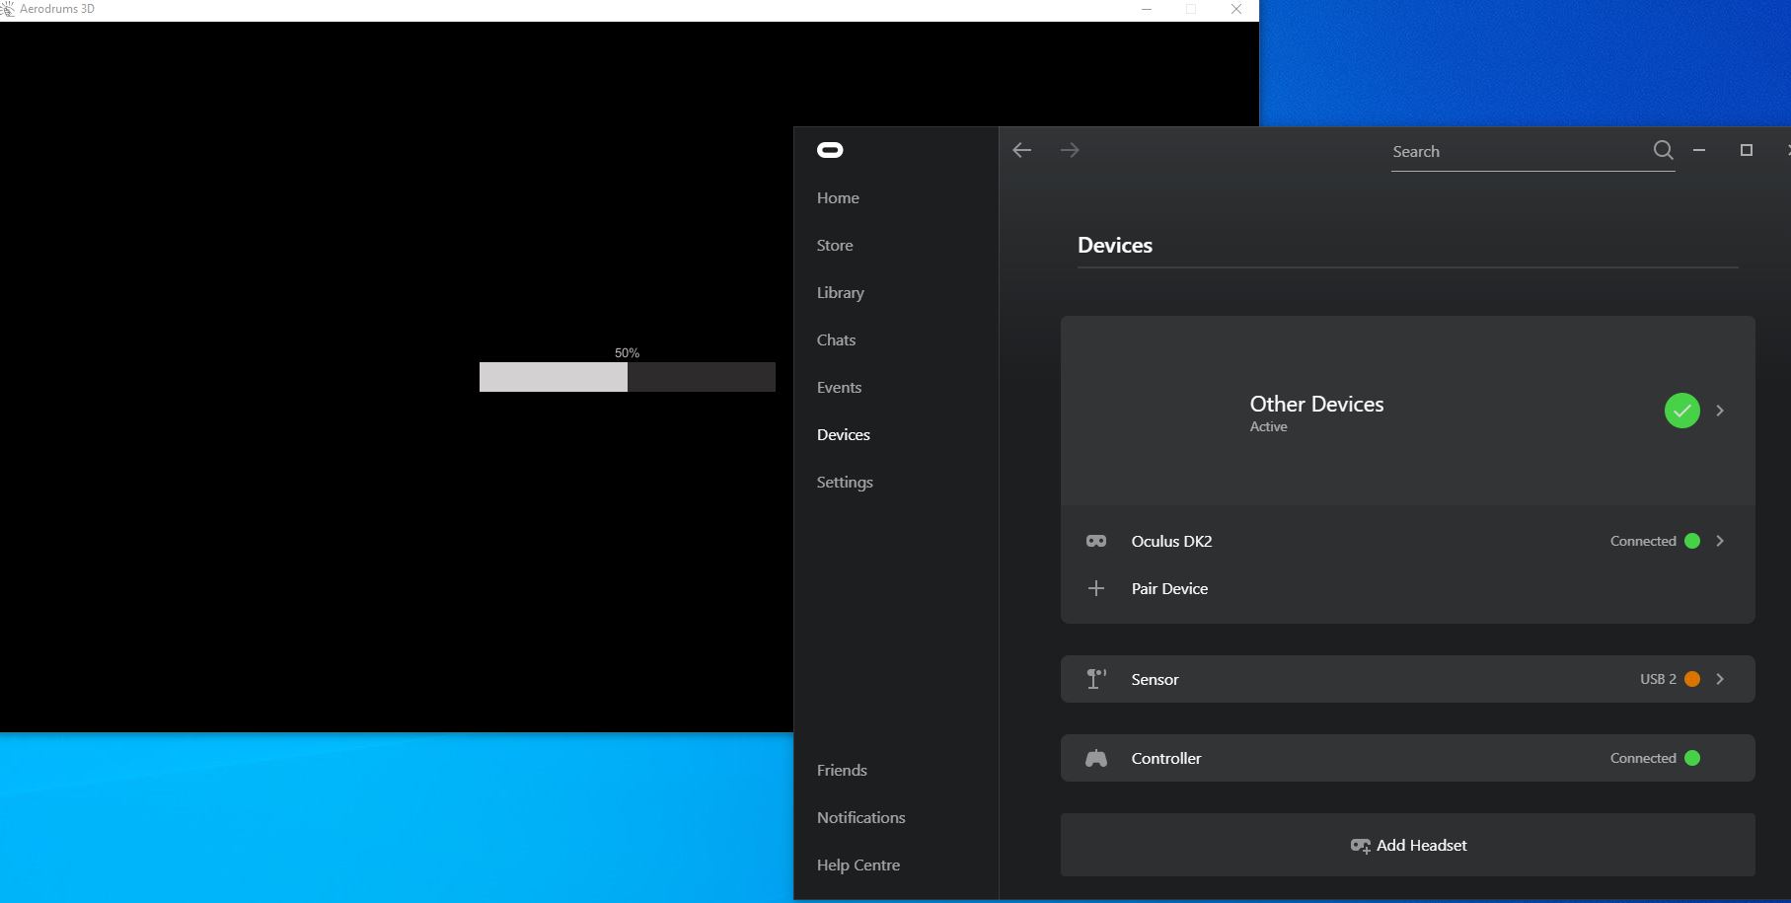Go forward with the right arrow
1791x903 pixels.
1070,150
